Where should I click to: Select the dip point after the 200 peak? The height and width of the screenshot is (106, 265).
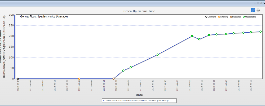199,39
